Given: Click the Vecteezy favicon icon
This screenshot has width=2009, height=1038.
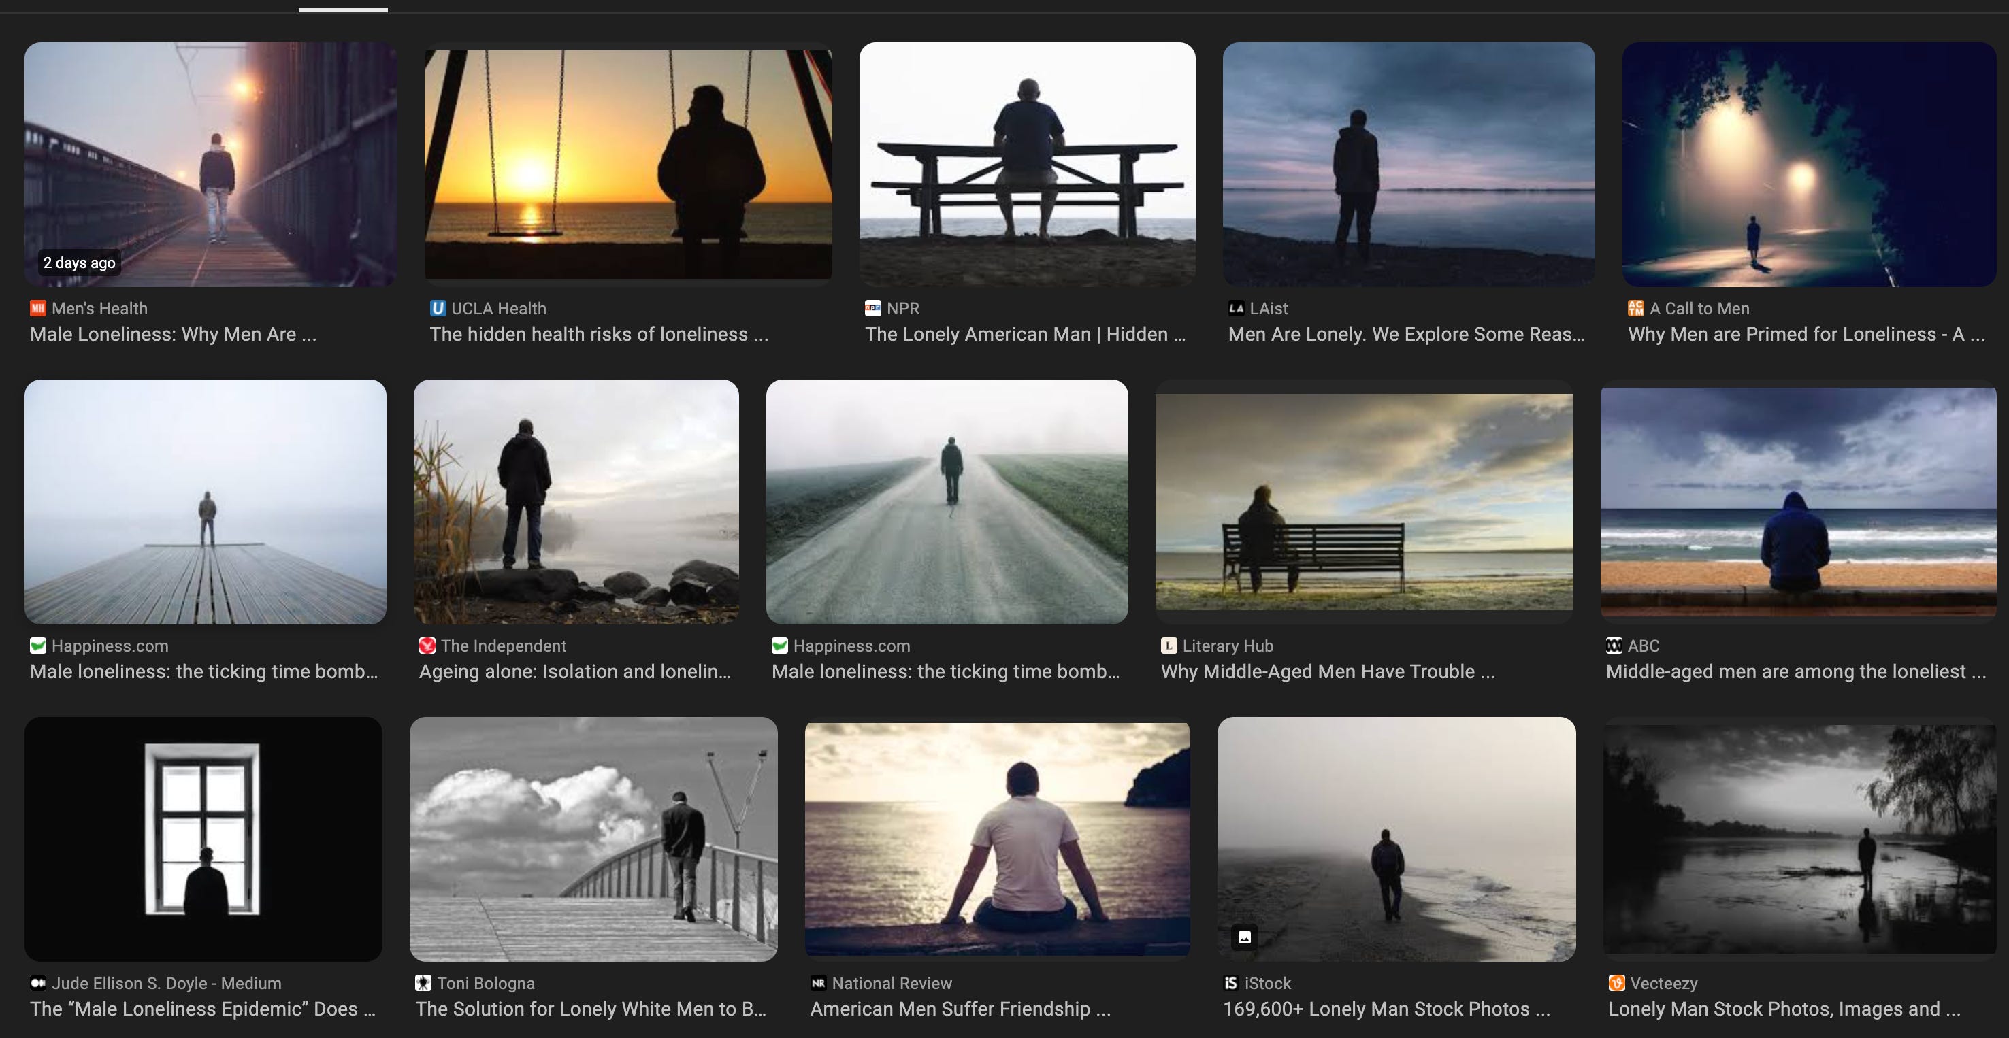Looking at the screenshot, I should click(1617, 984).
